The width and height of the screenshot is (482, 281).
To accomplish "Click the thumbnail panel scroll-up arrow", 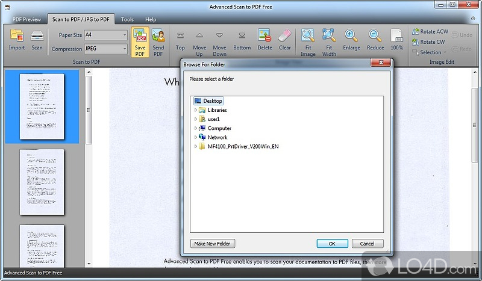I will pyautogui.click(x=89, y=72).
